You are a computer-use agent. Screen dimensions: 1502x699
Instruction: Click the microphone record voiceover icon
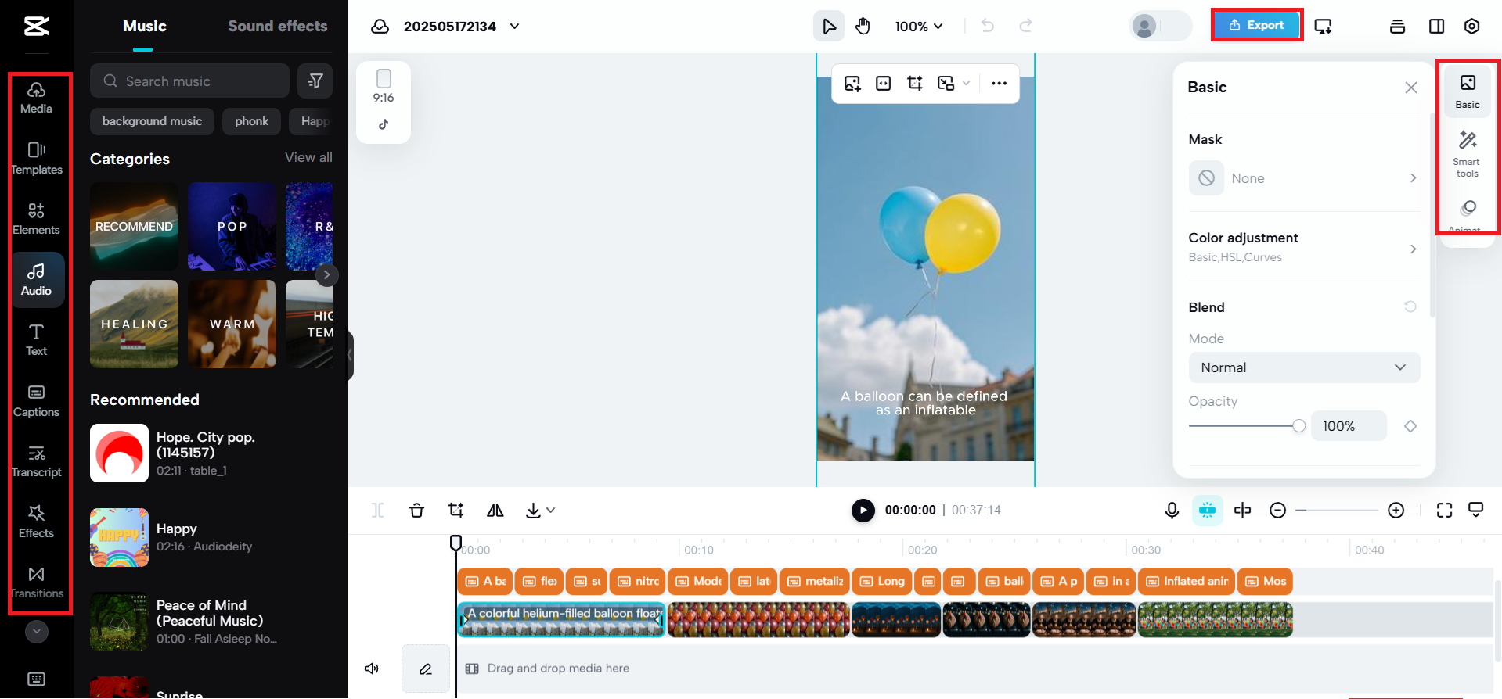point(1172,511)
